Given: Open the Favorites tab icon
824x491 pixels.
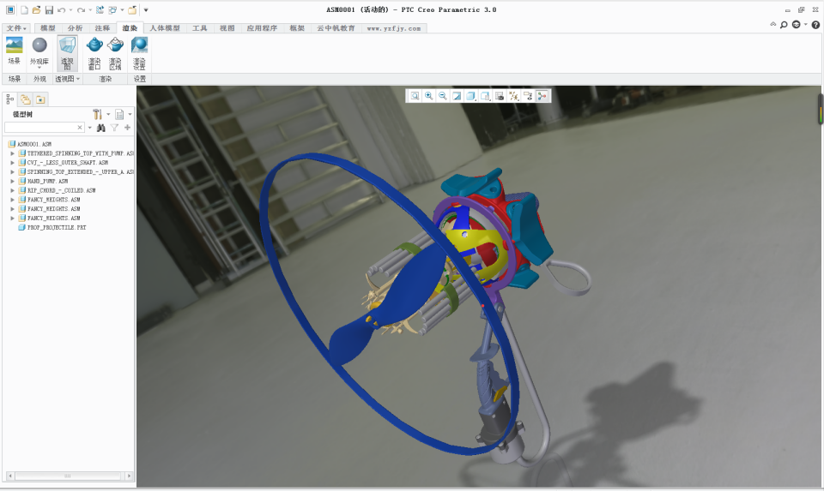Looking at the screenshot, I should click(40, 99).
